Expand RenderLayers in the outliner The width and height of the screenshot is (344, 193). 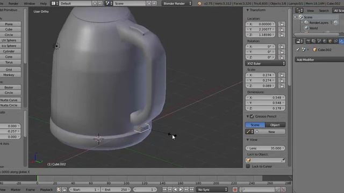point(302,23)
